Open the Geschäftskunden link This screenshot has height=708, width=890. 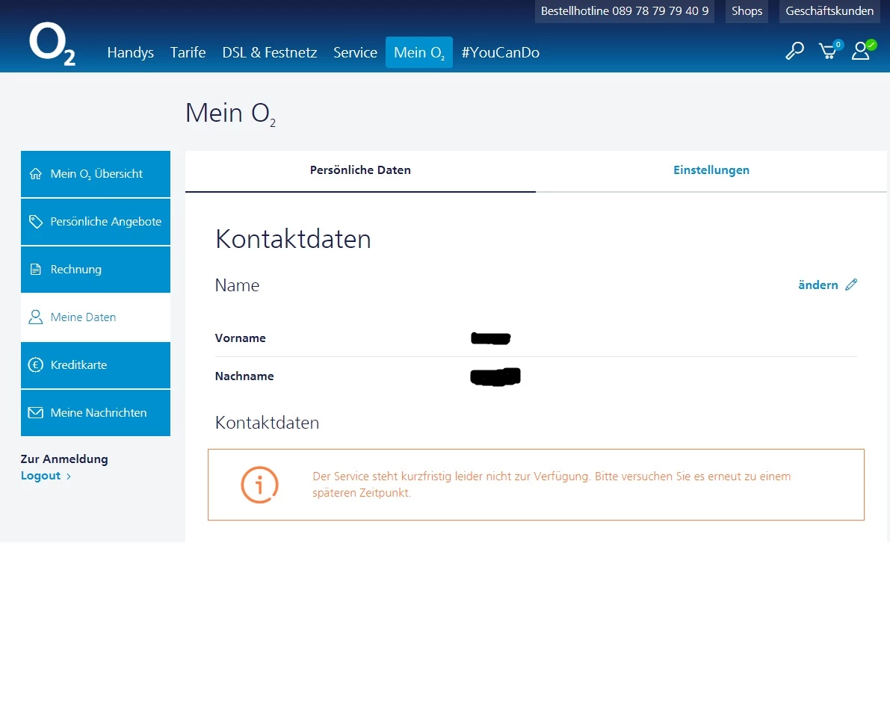829,10
